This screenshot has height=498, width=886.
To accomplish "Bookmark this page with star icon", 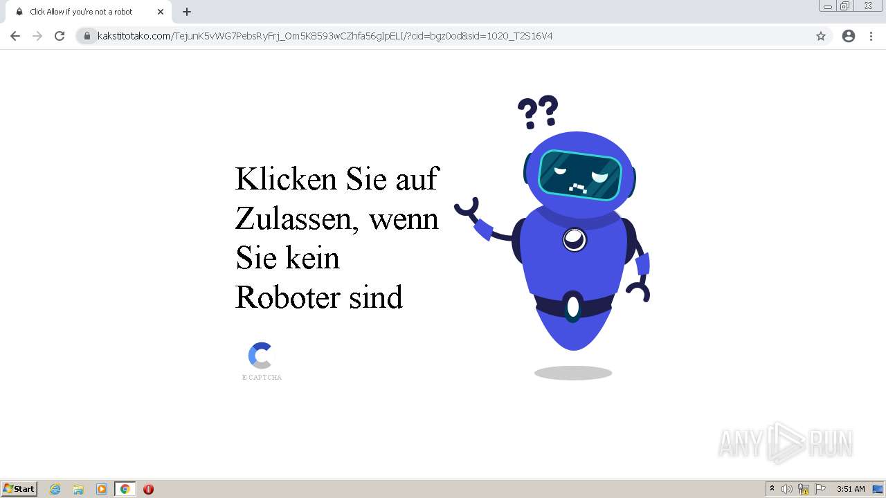I will tap(821, 36).
